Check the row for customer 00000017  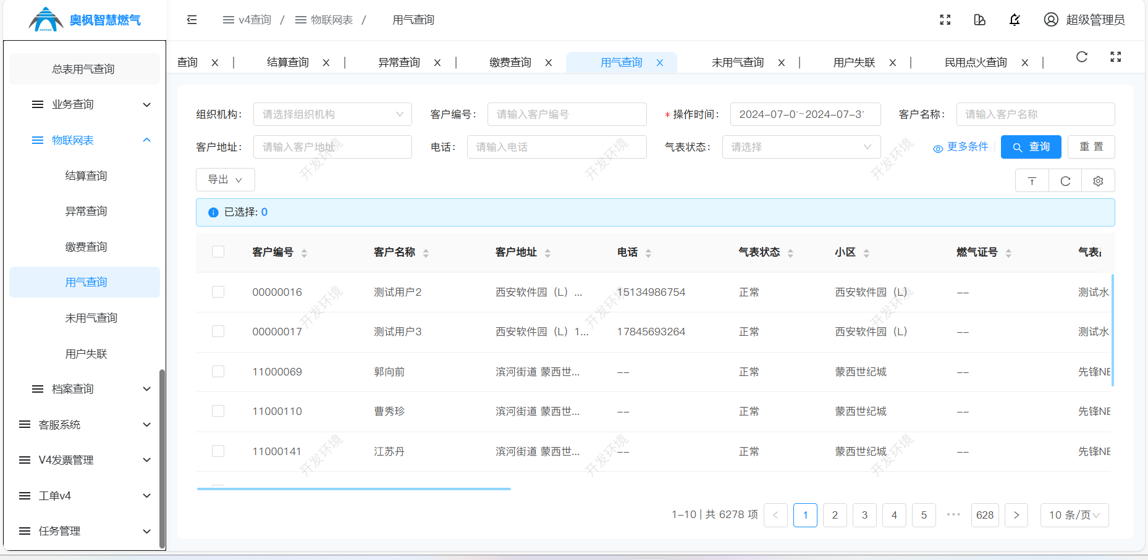tap(218, 332)
